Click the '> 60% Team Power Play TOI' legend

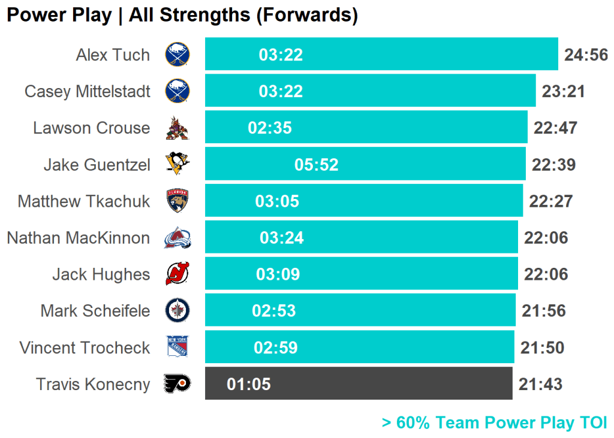494,423
